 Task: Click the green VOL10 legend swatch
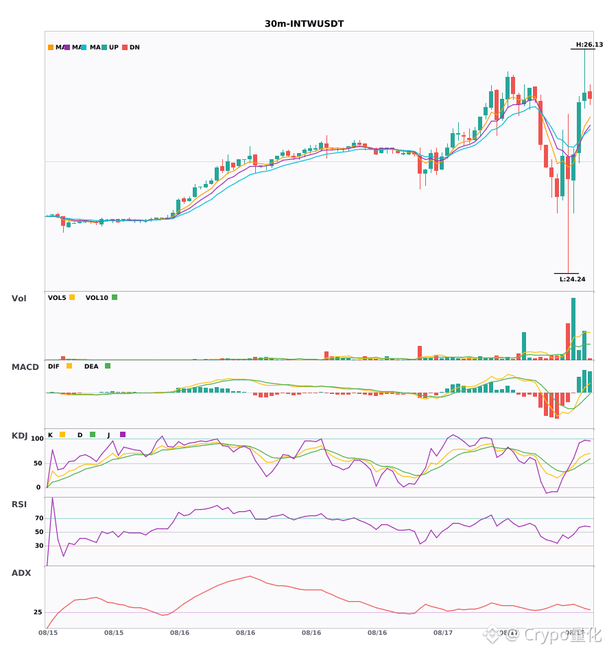(115, 297)
